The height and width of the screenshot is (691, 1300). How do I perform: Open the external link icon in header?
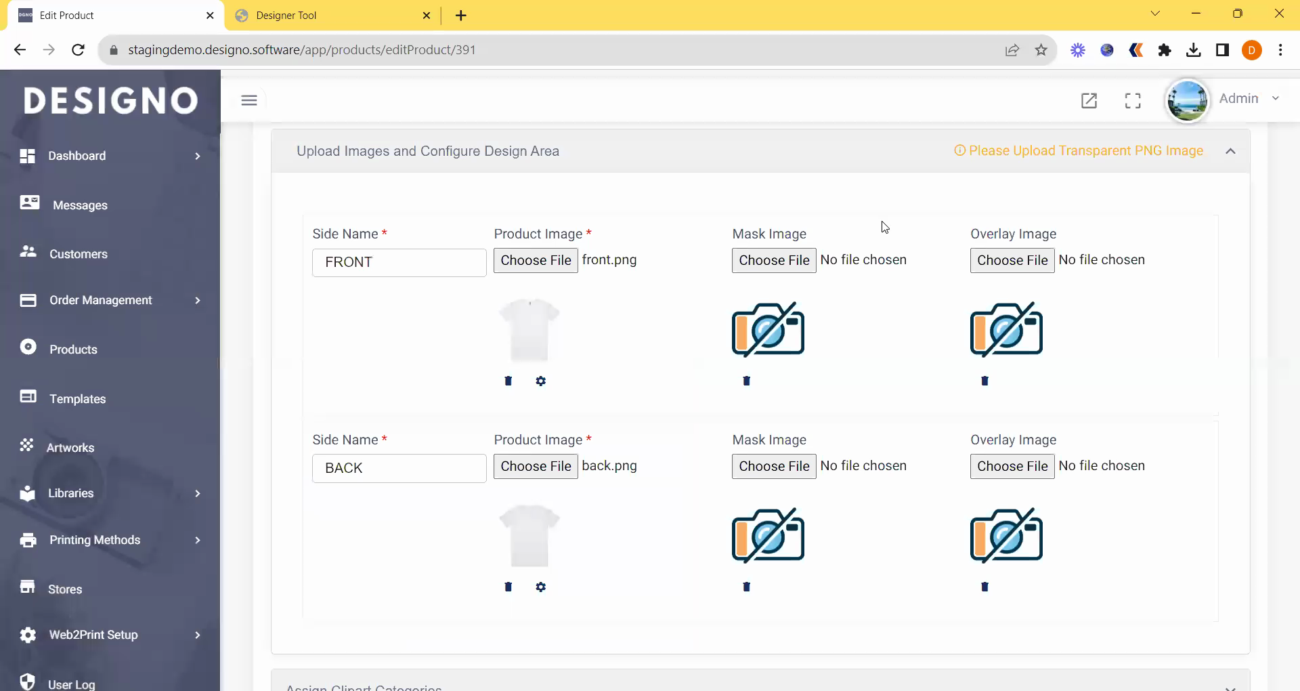1089,100
